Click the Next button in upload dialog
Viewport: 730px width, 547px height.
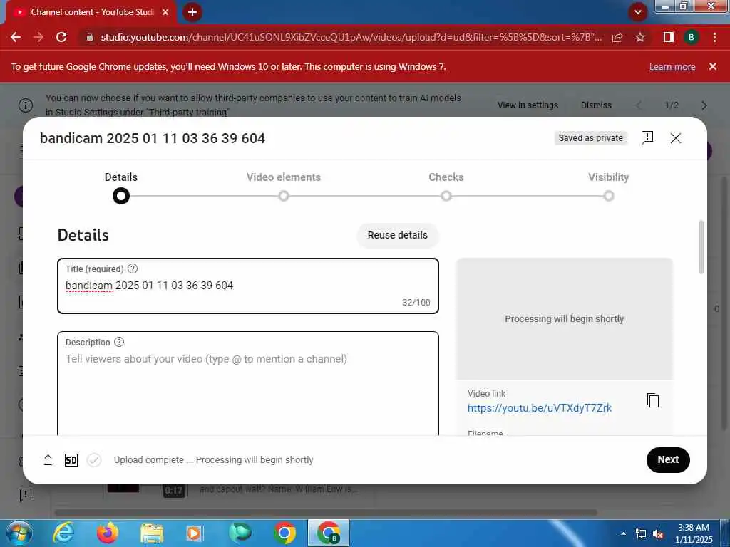(667, 459)
